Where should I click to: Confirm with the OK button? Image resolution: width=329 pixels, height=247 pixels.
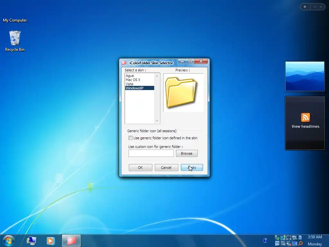coord(140,168)
